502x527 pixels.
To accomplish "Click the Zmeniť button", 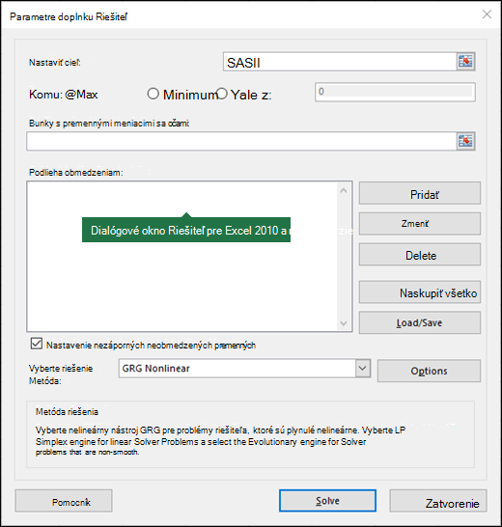I will [420, 224].
